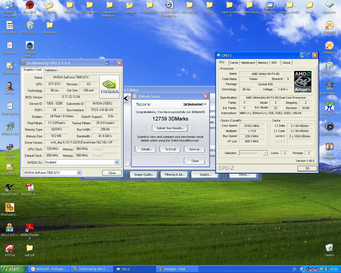Viewport: 341px width, 273px height.
Task: Open the ATITool desktop shortcut
Action: point(10,251)
